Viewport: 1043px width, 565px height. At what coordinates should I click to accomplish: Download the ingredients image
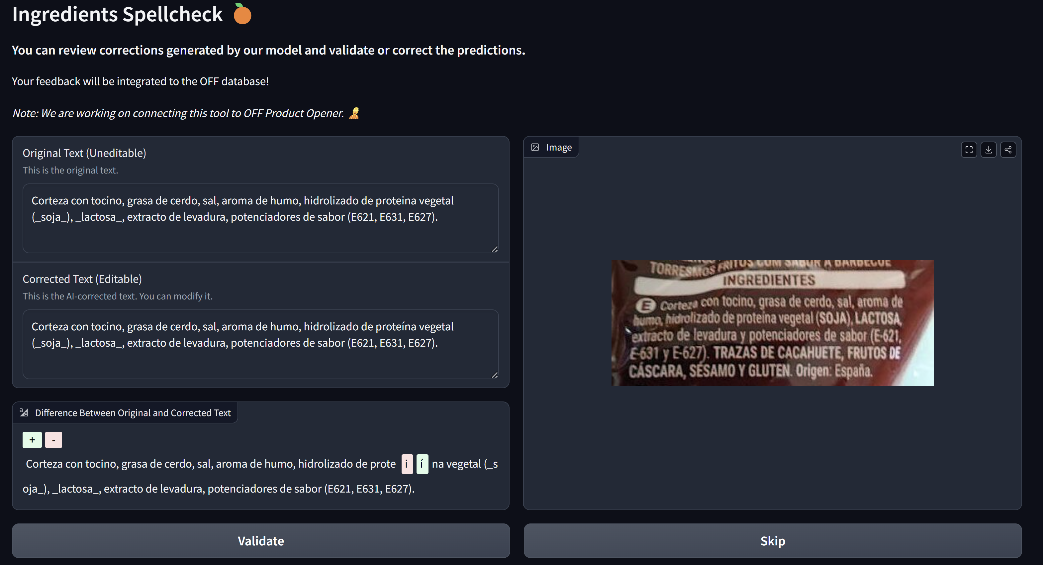988,150
